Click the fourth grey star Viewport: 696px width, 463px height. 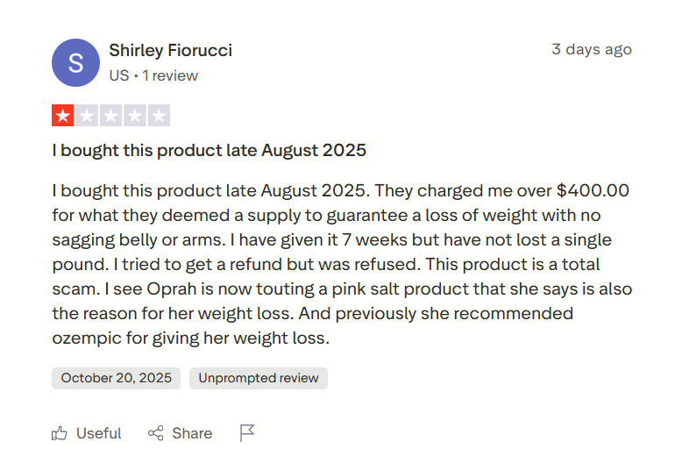pos(134,116)
